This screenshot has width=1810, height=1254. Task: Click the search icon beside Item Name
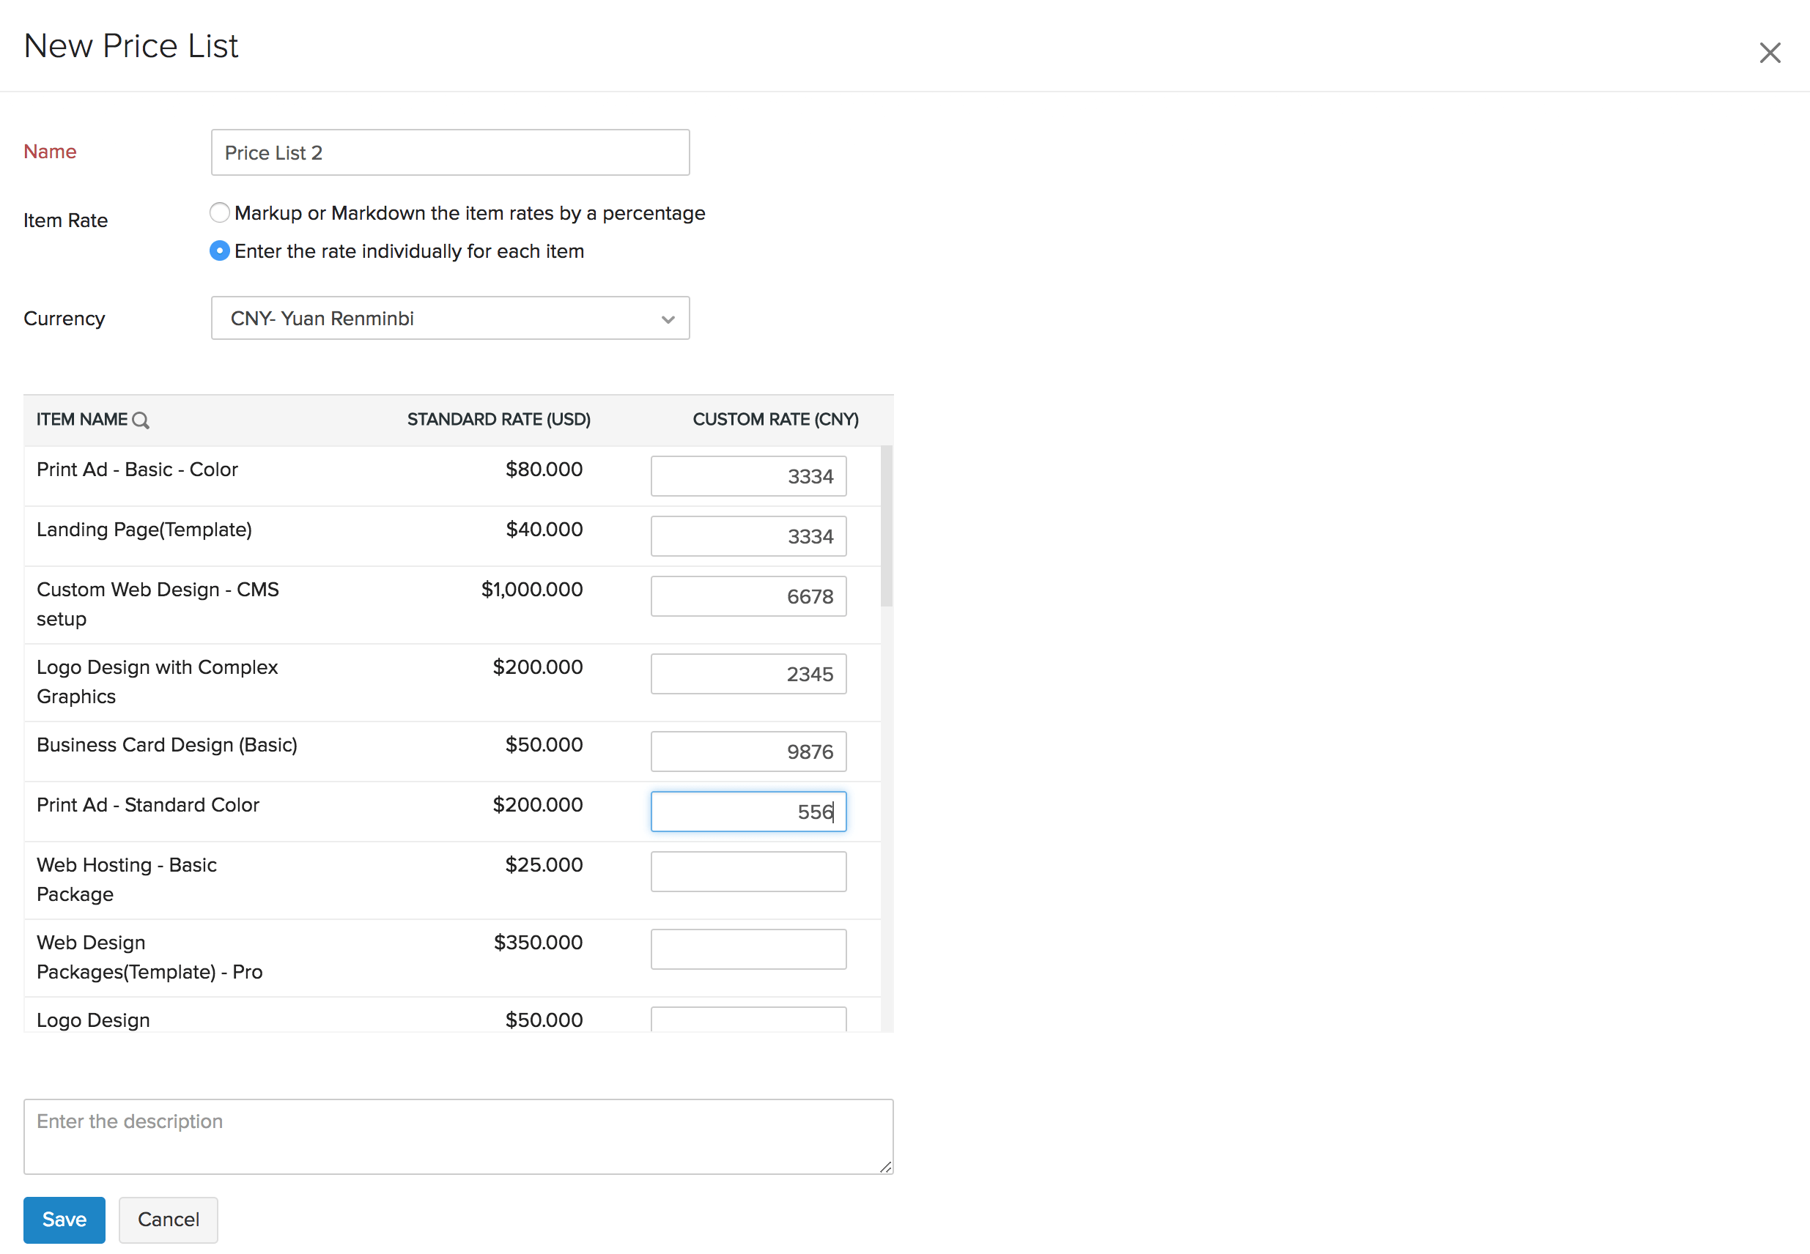141,420
